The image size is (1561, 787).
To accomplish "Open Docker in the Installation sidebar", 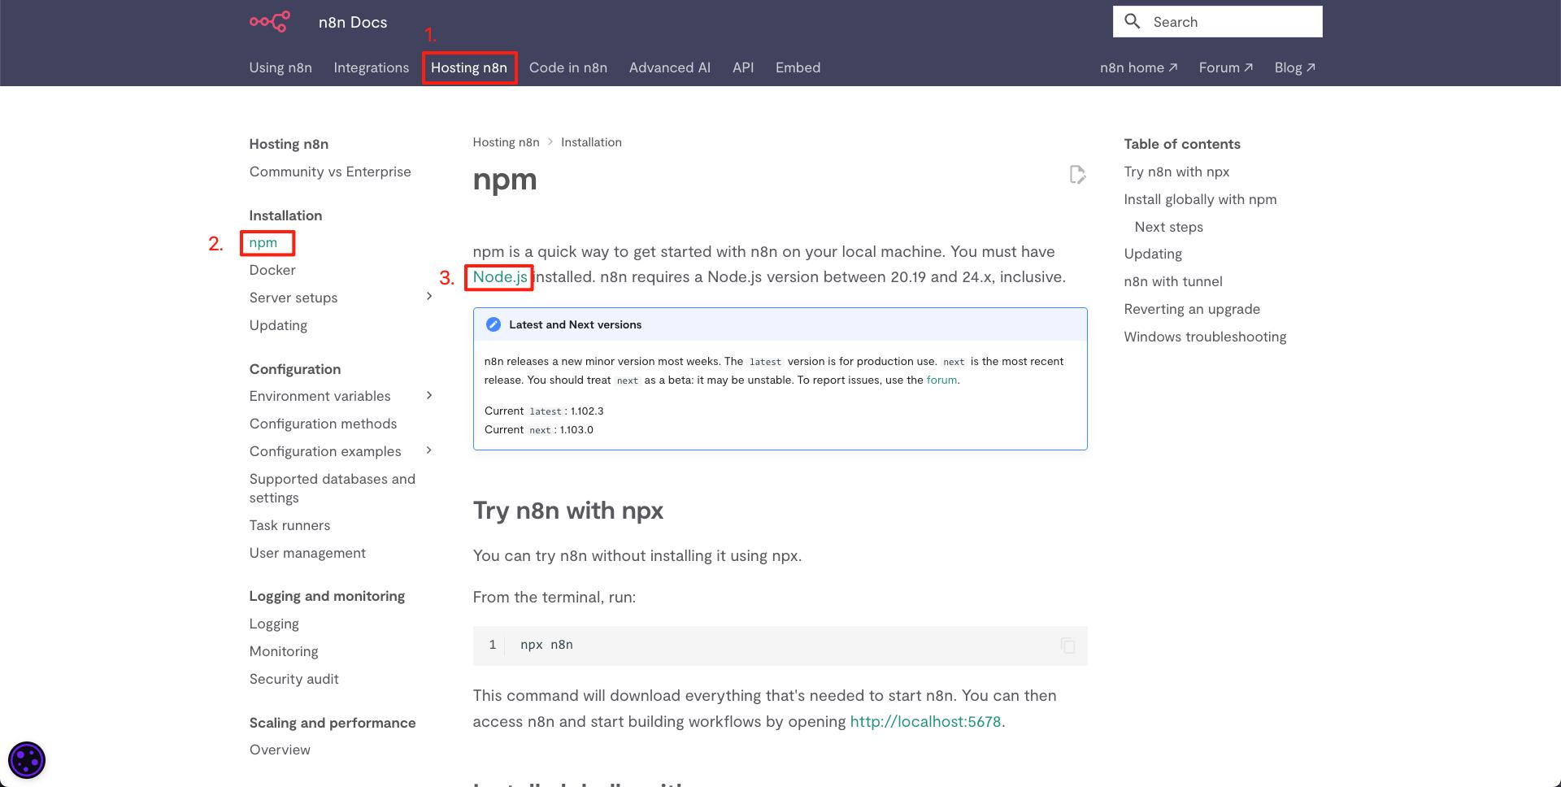I will [x=272, y=270].
